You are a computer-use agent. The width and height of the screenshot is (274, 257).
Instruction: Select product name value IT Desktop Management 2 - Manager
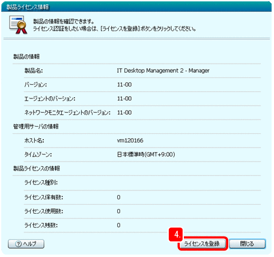[163, 71]
